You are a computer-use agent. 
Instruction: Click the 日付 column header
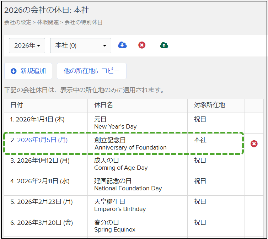click(x=17, y=105)
